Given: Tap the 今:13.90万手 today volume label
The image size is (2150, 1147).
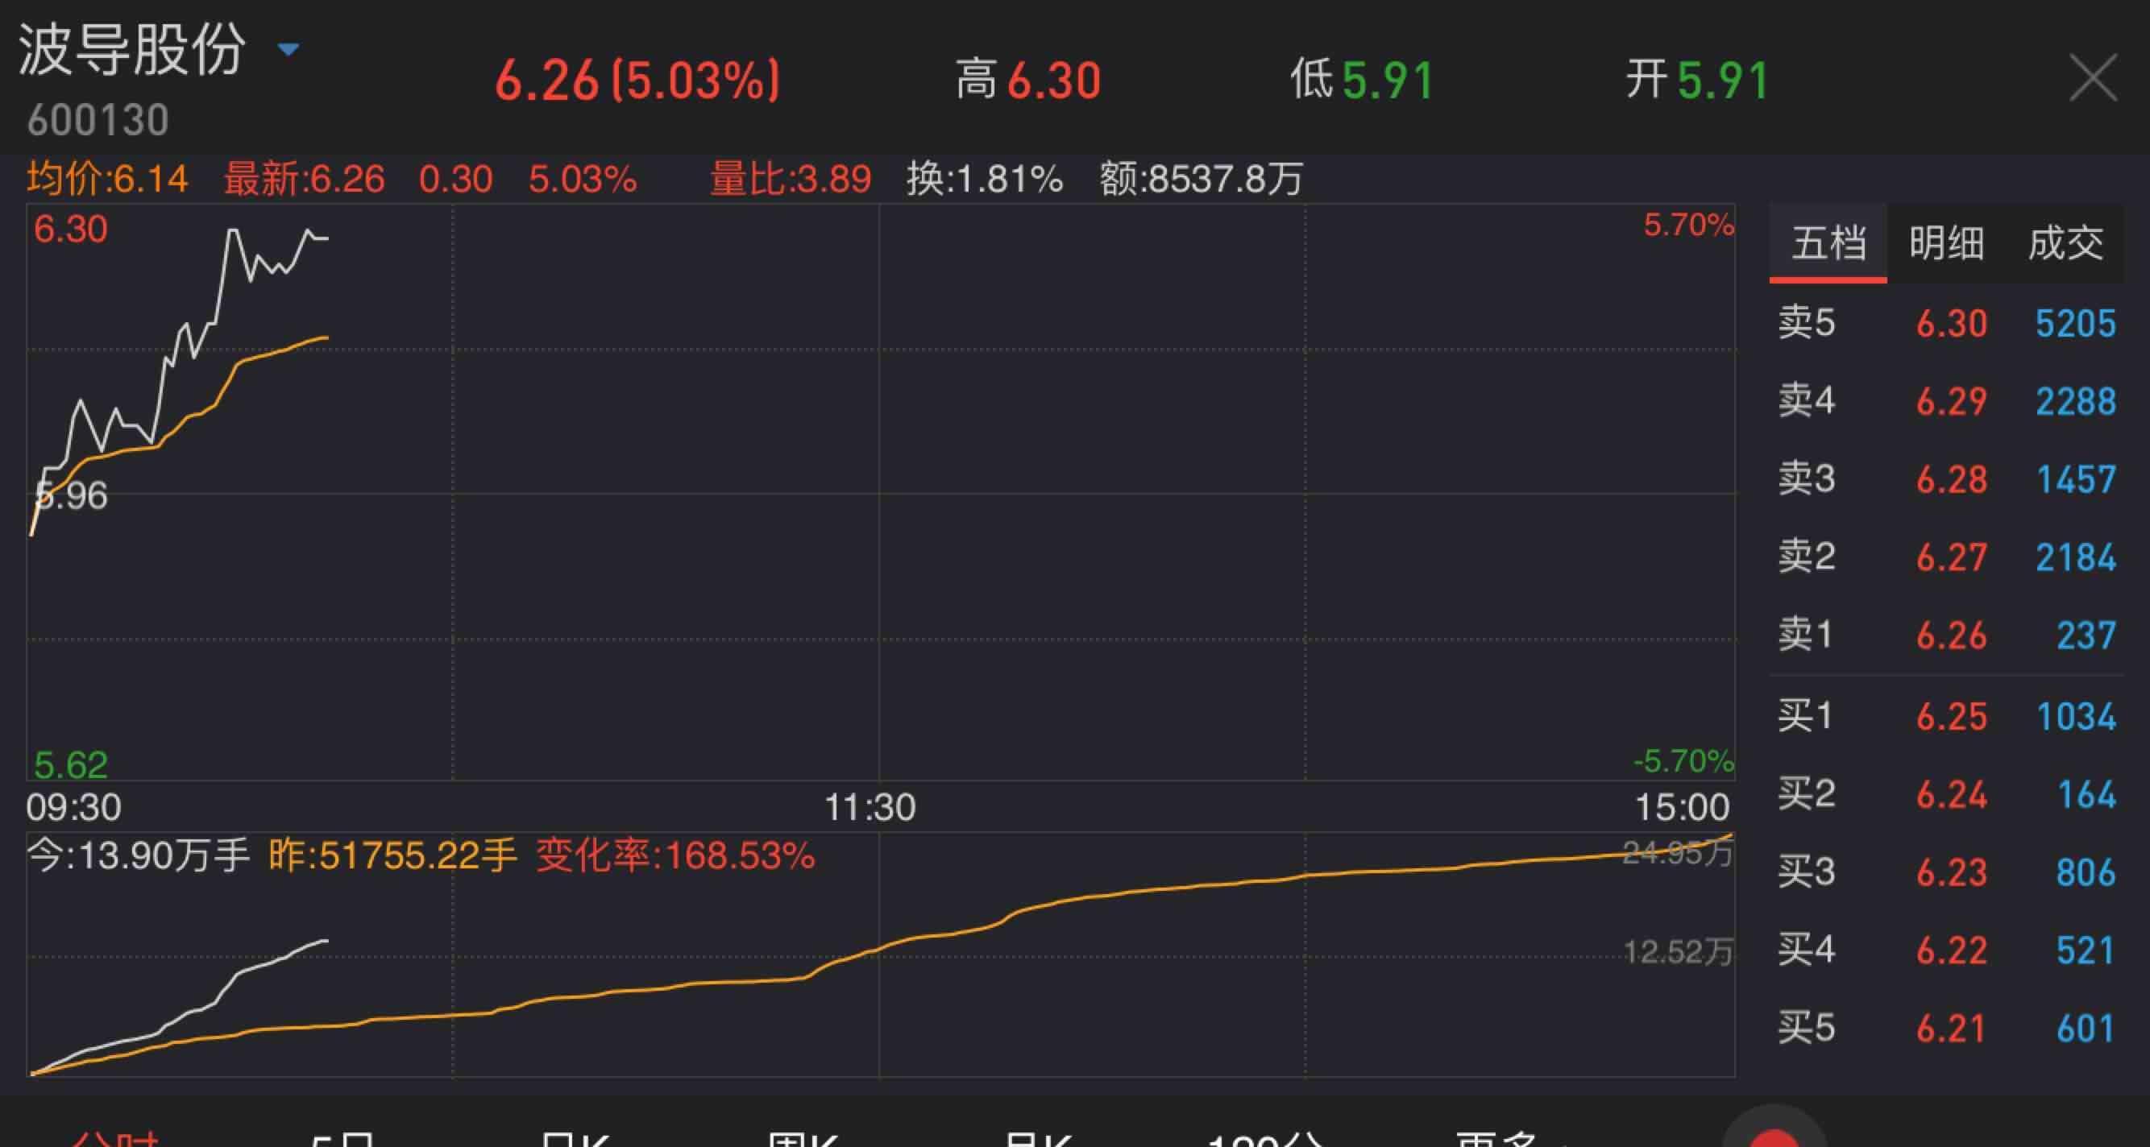Looking at the screenshot, I should [x=138, y=856].
